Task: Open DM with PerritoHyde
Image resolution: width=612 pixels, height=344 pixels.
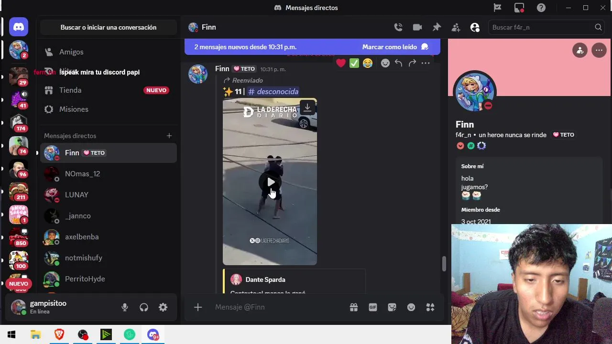Action: 109,279
